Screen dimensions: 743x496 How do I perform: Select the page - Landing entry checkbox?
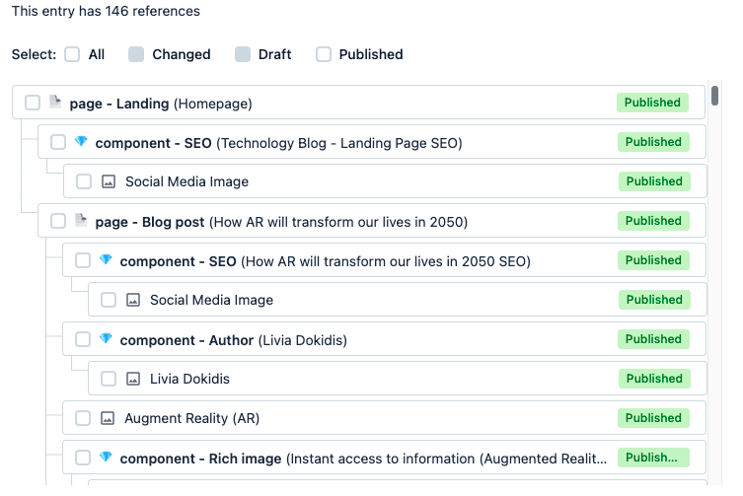coord(33,103)
